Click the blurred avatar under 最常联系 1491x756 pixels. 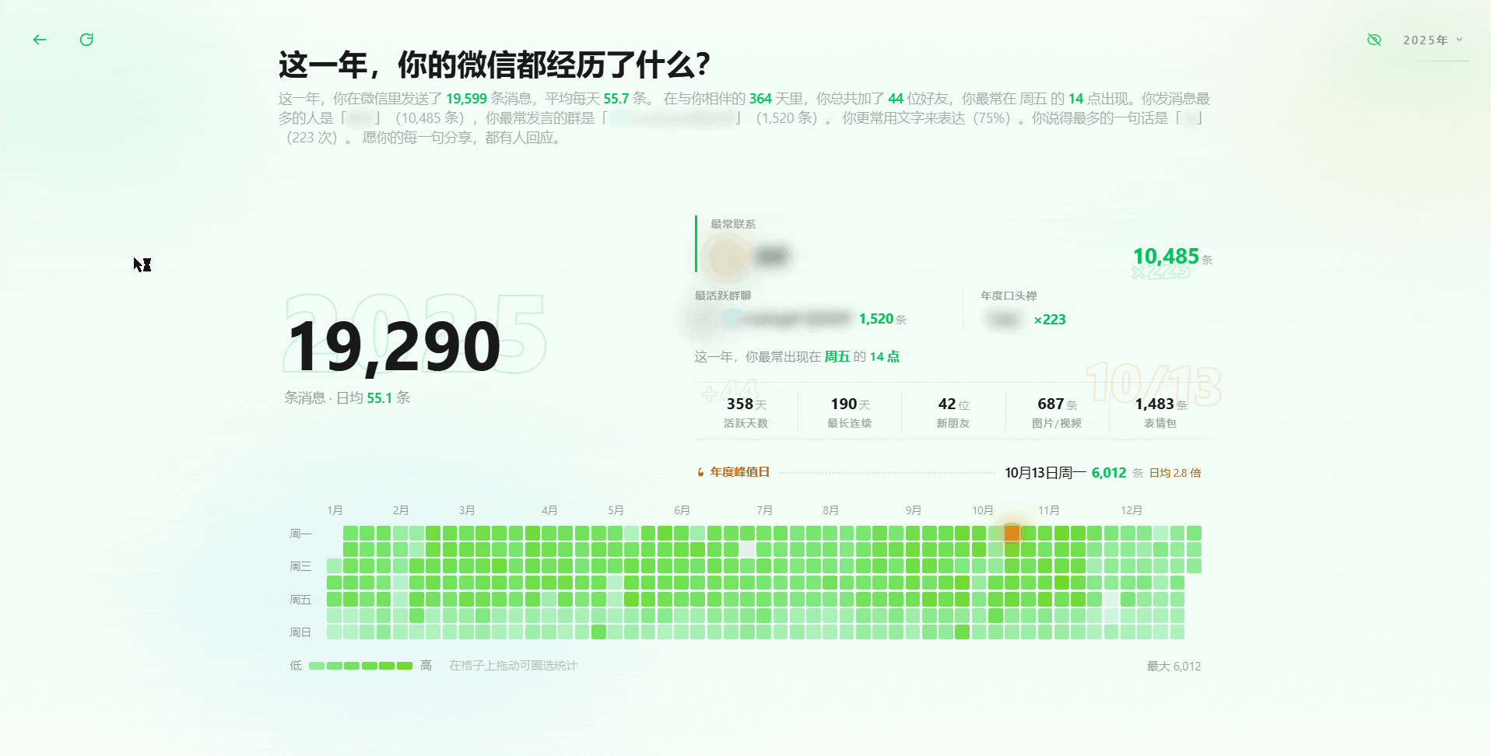tap(726, 256)
